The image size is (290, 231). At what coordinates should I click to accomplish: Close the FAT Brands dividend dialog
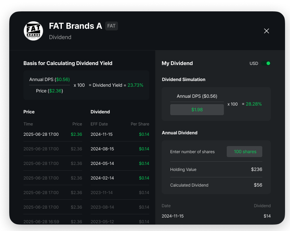pos(266,31)
